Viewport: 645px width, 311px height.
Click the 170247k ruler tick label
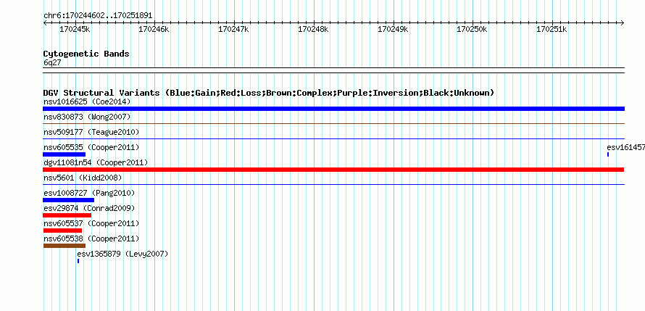233,29
